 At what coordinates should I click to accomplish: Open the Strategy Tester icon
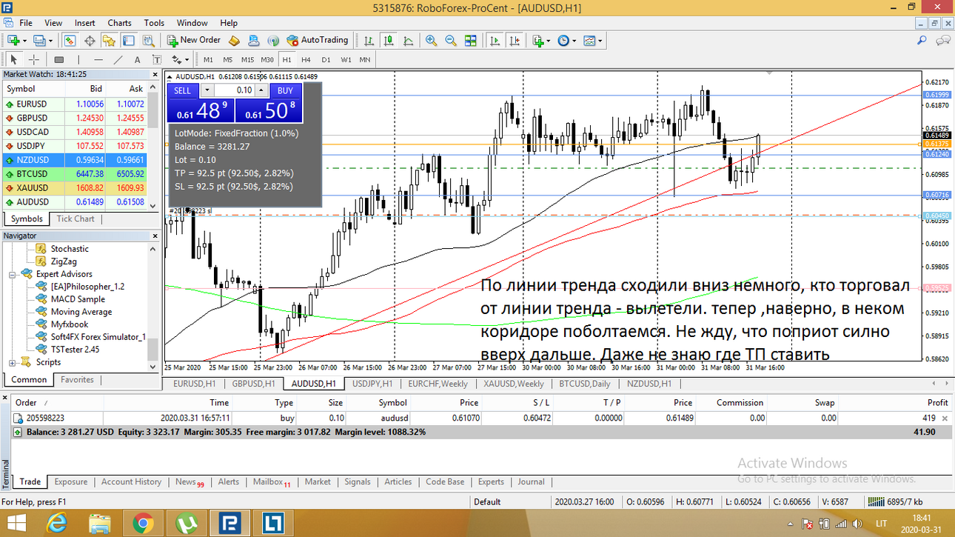(x=148, y=40)
